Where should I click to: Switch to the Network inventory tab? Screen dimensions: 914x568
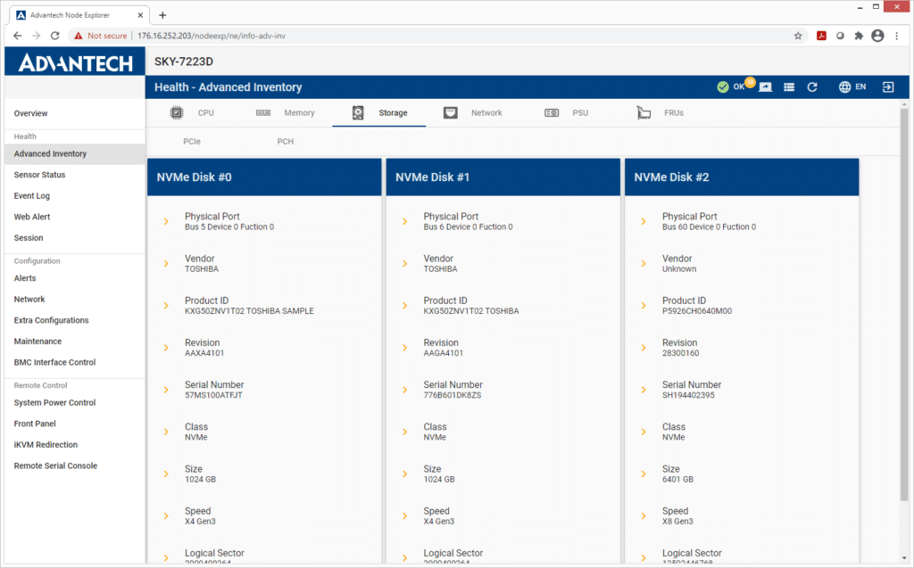click(473, 112)
